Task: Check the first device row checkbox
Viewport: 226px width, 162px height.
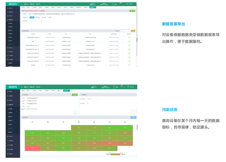Action: [x=23, y=37]
